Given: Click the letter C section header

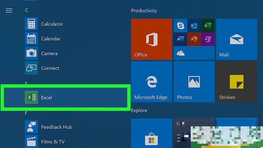Looking at the screenshot, I should tap(27, 10).
